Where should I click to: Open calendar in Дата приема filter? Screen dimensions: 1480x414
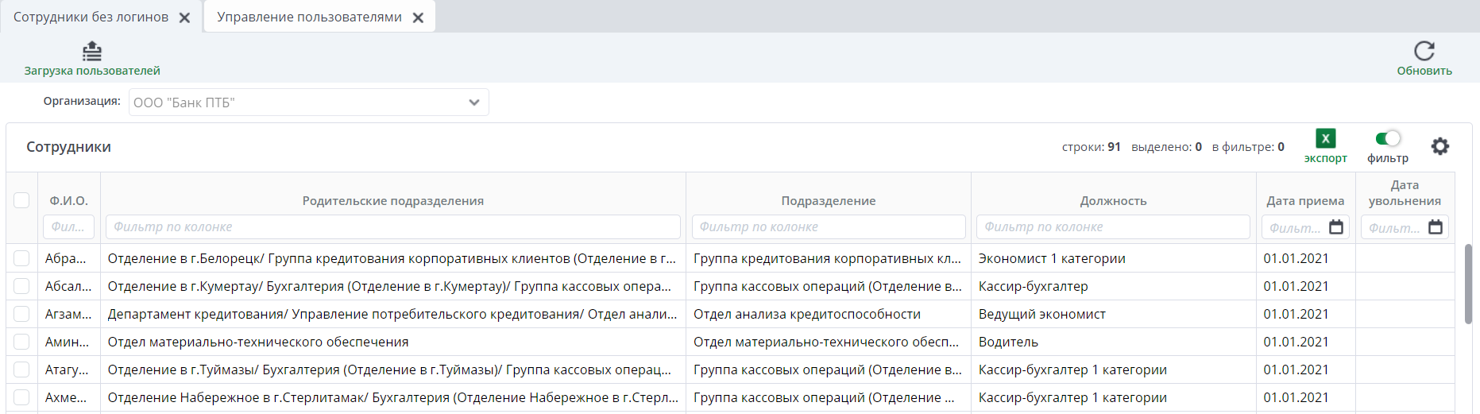pos(1336,227)
